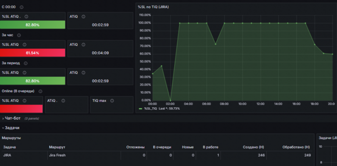Click %SL ATiQ info icon in За период section
337x166 pixels.
(25, 73)
